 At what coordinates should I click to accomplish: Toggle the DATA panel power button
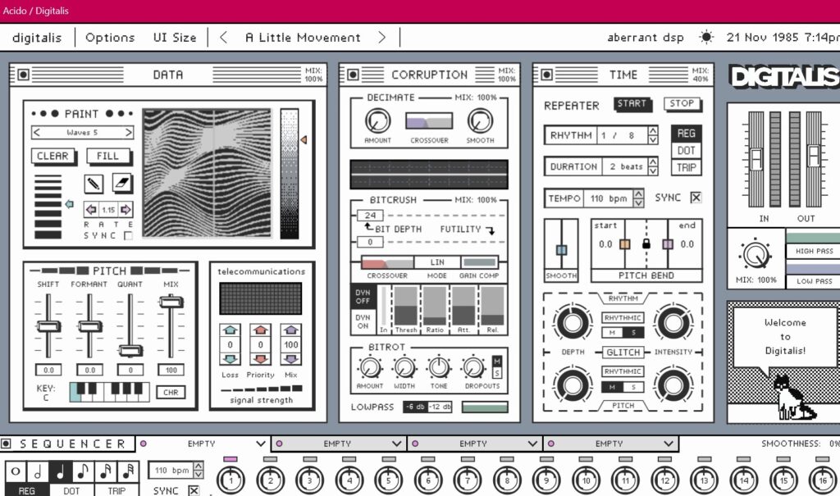click(22, 75)
